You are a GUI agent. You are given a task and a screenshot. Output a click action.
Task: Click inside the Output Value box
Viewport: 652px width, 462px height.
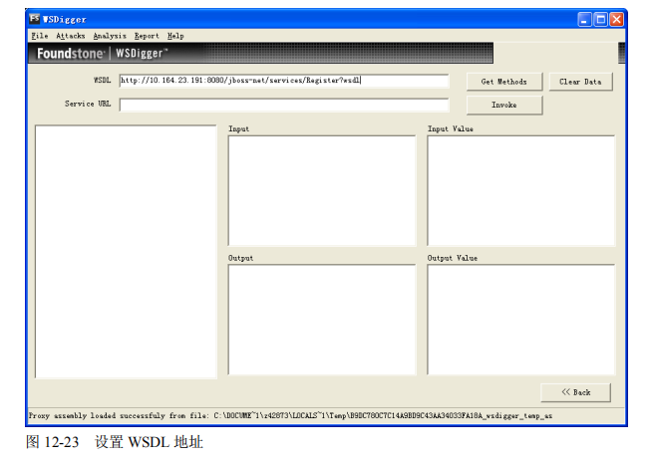(x=521, y=320)
